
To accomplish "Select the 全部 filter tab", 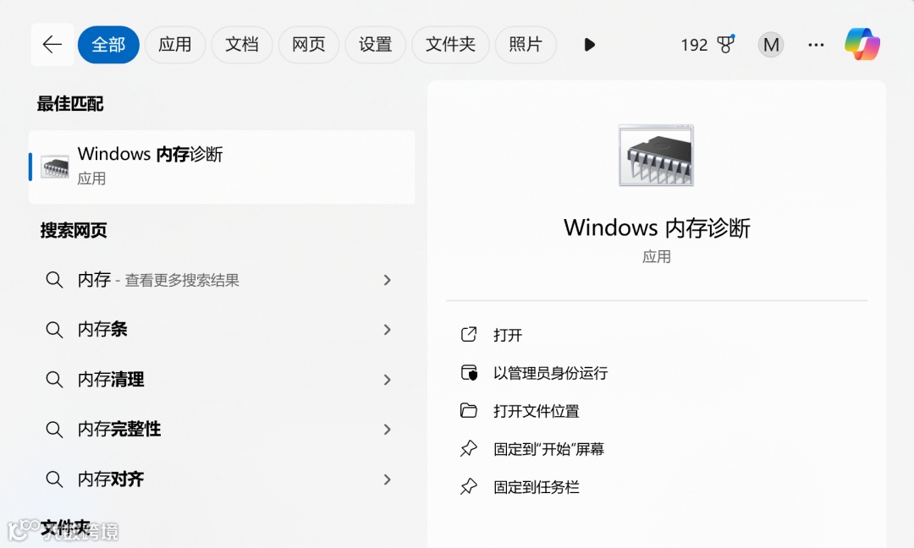I will click(x=108, y=44).
